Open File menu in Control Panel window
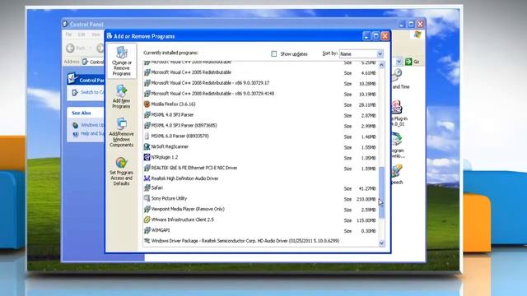The height and width of the screenshot is (296, 527). (68, 35)
